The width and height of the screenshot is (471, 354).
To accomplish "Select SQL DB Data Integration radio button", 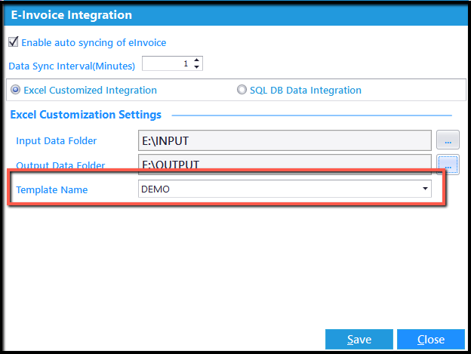I will tap(242, 90).
